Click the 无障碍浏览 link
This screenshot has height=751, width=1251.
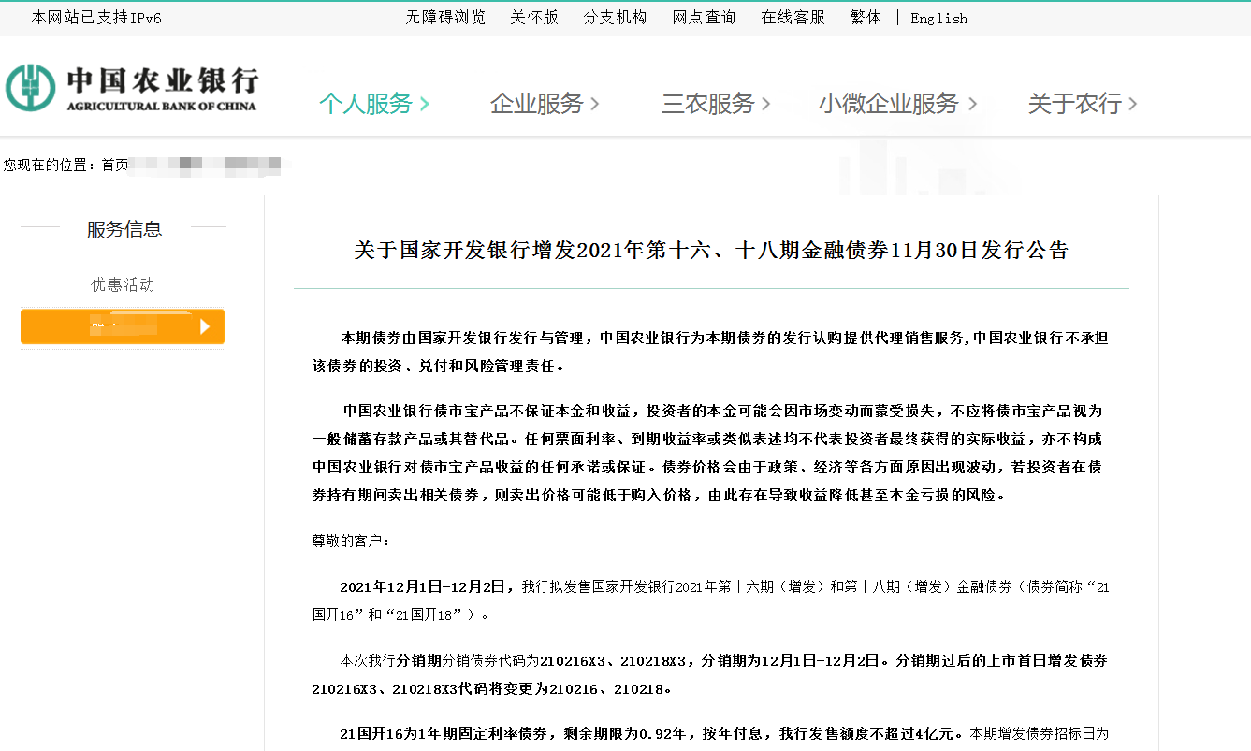[445, 18]
